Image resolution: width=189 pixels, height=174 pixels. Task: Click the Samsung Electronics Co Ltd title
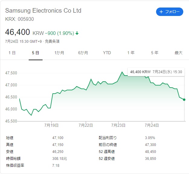coord(43,11)
